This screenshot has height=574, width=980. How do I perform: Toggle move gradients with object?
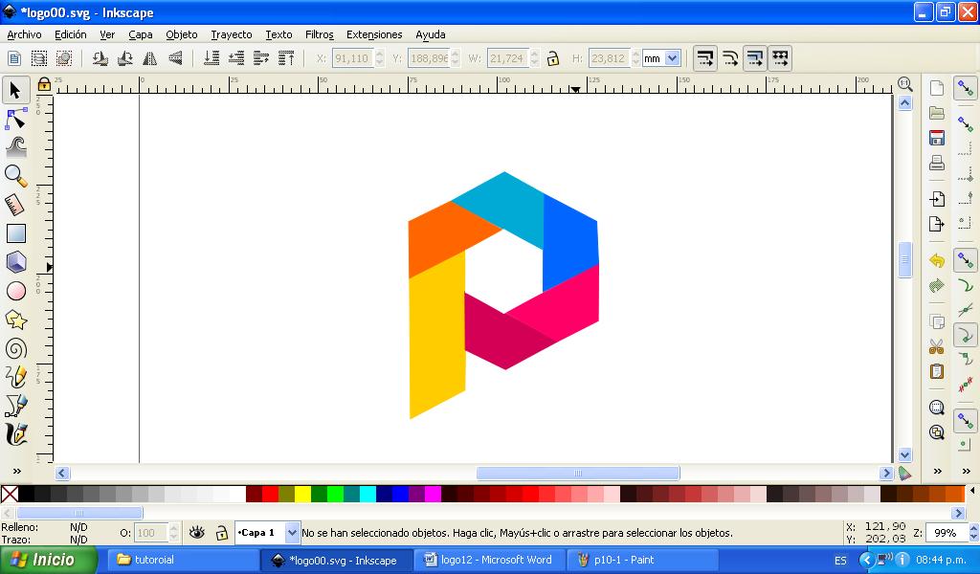click(755, 58)
